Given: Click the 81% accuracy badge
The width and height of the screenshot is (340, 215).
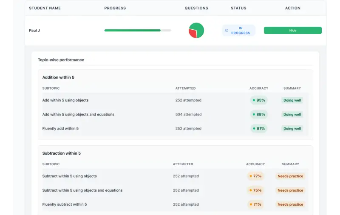Looking at the screenshot, I should coord(259,128).
